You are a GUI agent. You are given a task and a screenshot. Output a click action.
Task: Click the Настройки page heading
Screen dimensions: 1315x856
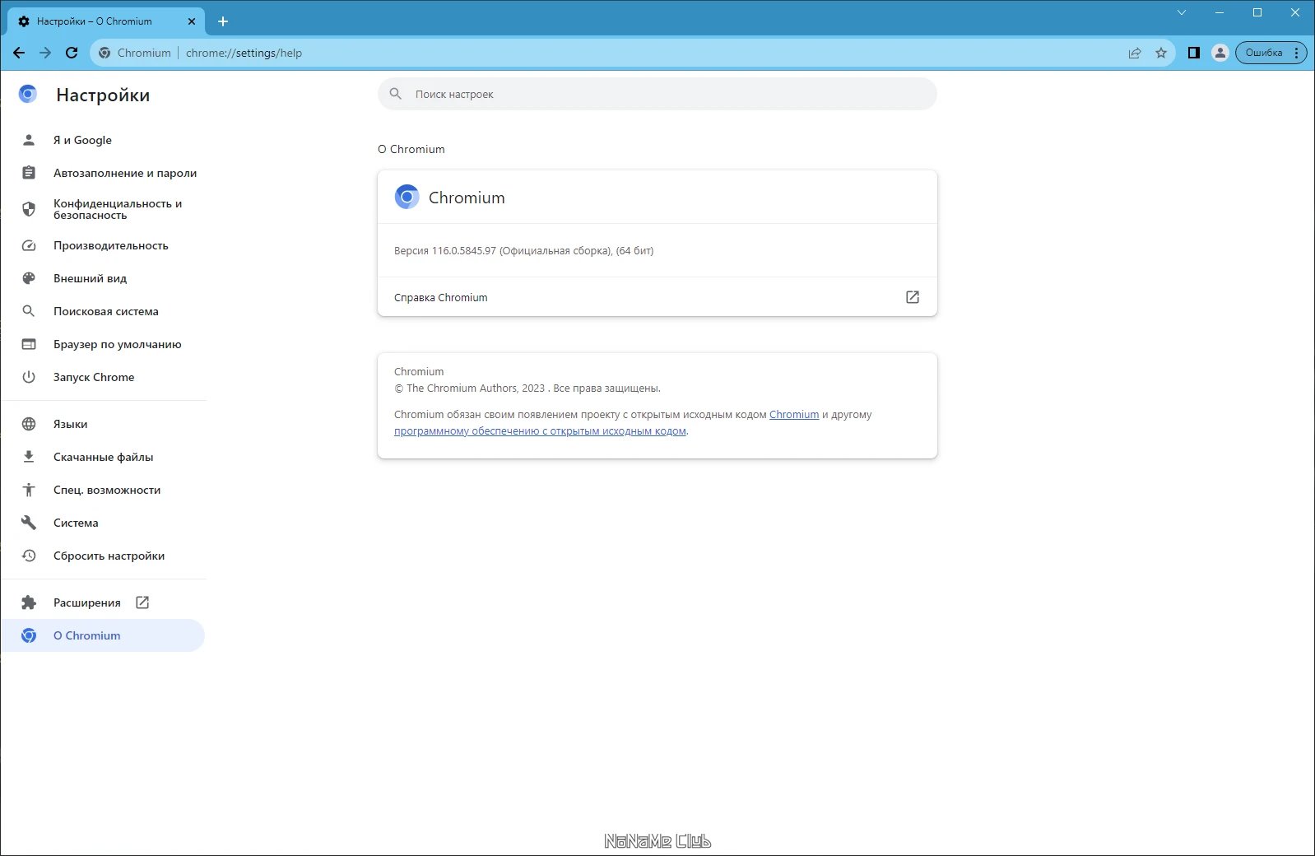click(x=103, y=95)
